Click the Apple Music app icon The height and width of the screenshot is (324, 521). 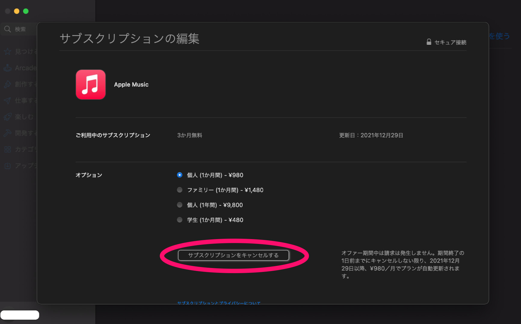pyautogui.click(x=91, y=85)
